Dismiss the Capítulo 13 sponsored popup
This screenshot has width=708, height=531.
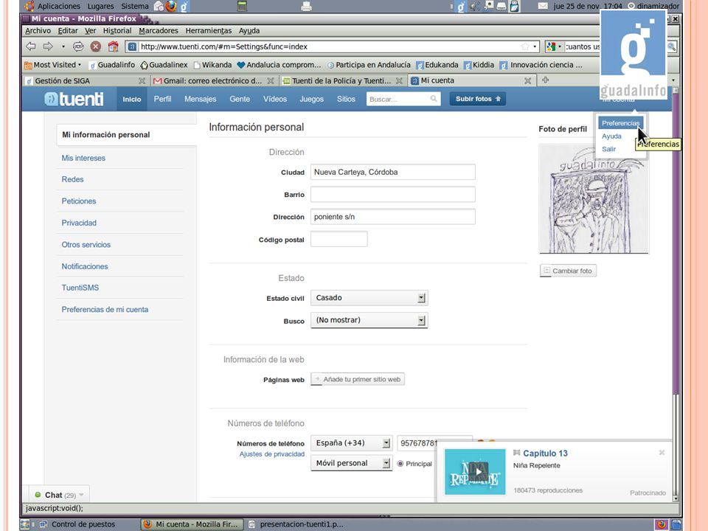tap(662, 452)
